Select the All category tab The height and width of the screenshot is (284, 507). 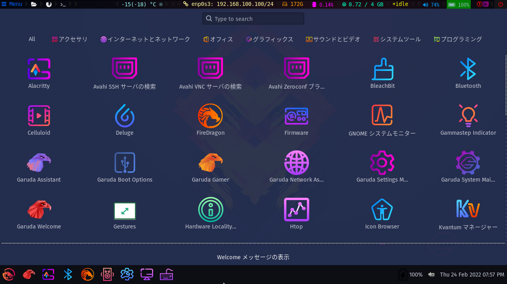tap(32, 39)
